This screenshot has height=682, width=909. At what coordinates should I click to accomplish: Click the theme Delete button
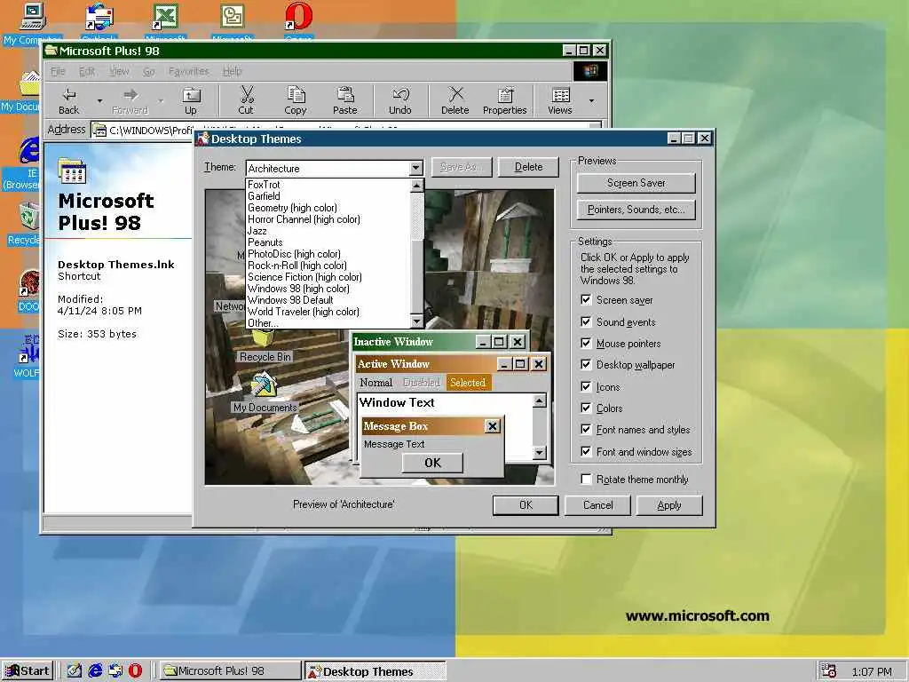529,167
